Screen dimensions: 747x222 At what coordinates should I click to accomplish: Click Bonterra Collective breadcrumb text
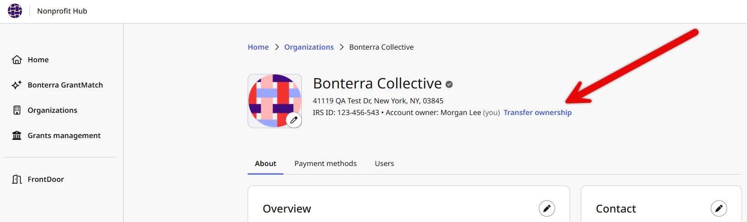click(x=381, y=47)
